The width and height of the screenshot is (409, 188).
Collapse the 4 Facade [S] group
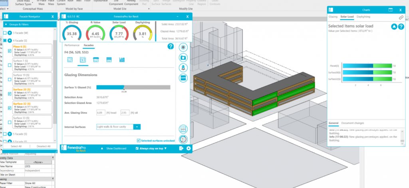[x=10, y=41]
